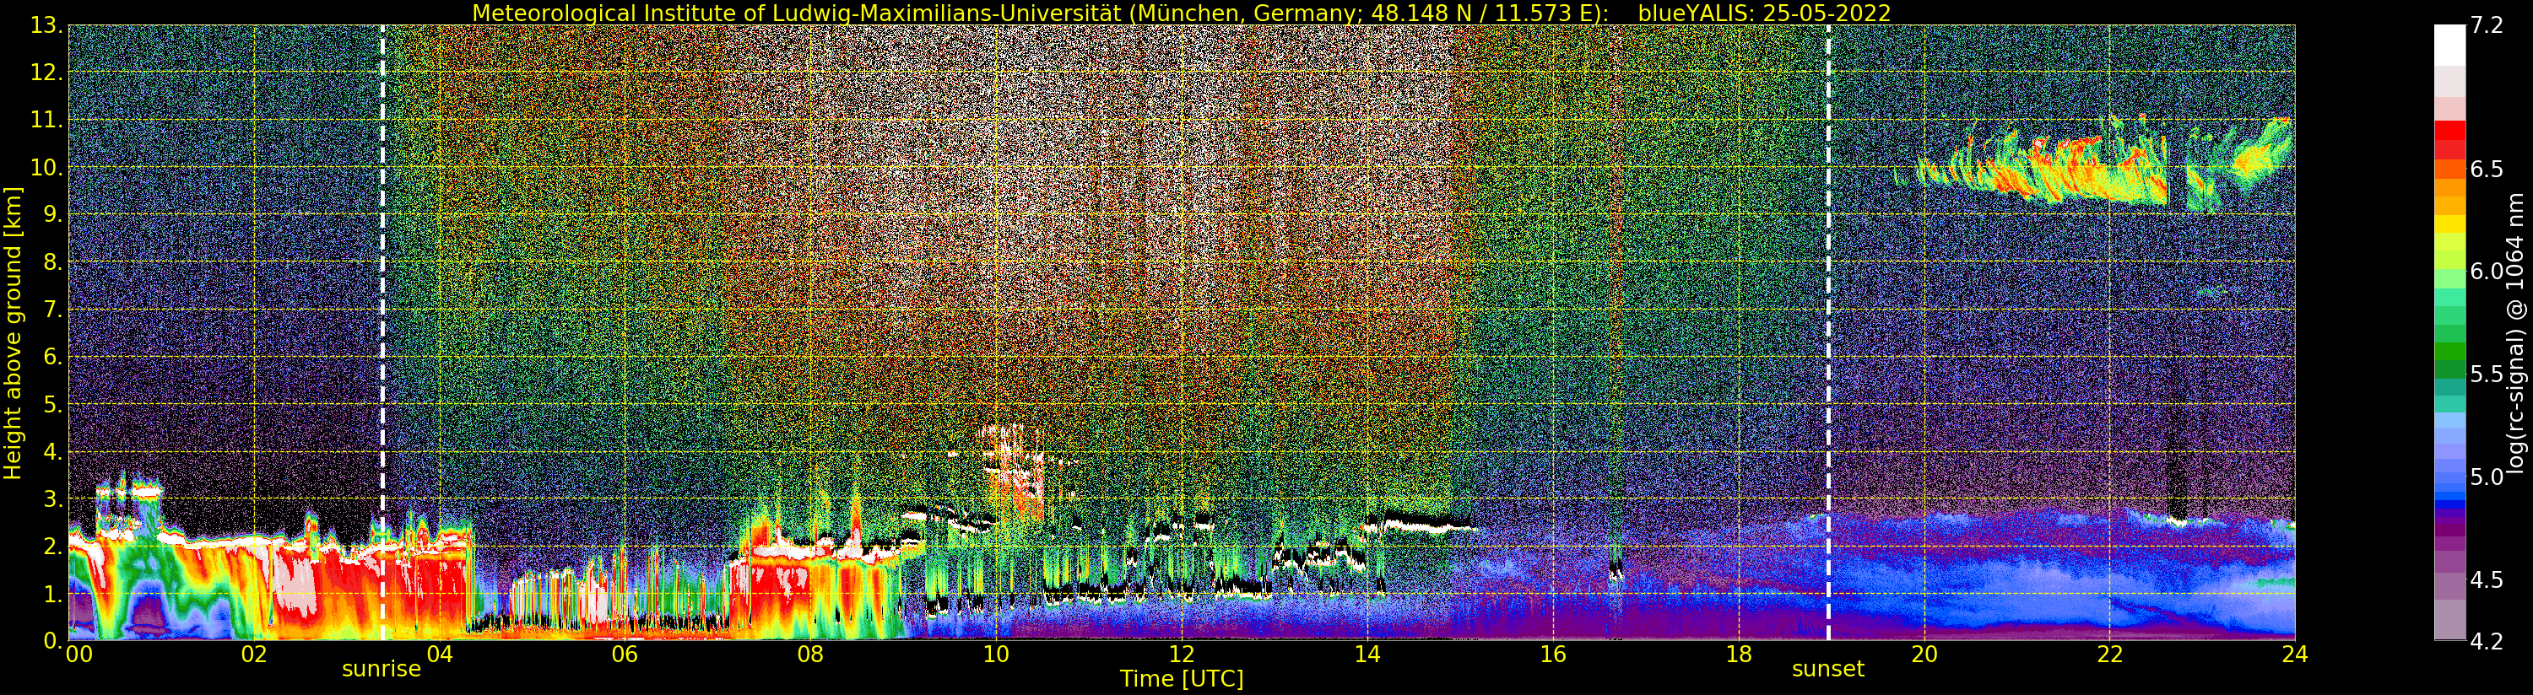Click the "Height above ground [km]" axis label
The image size is (2533, 695).
click(13, 332)
